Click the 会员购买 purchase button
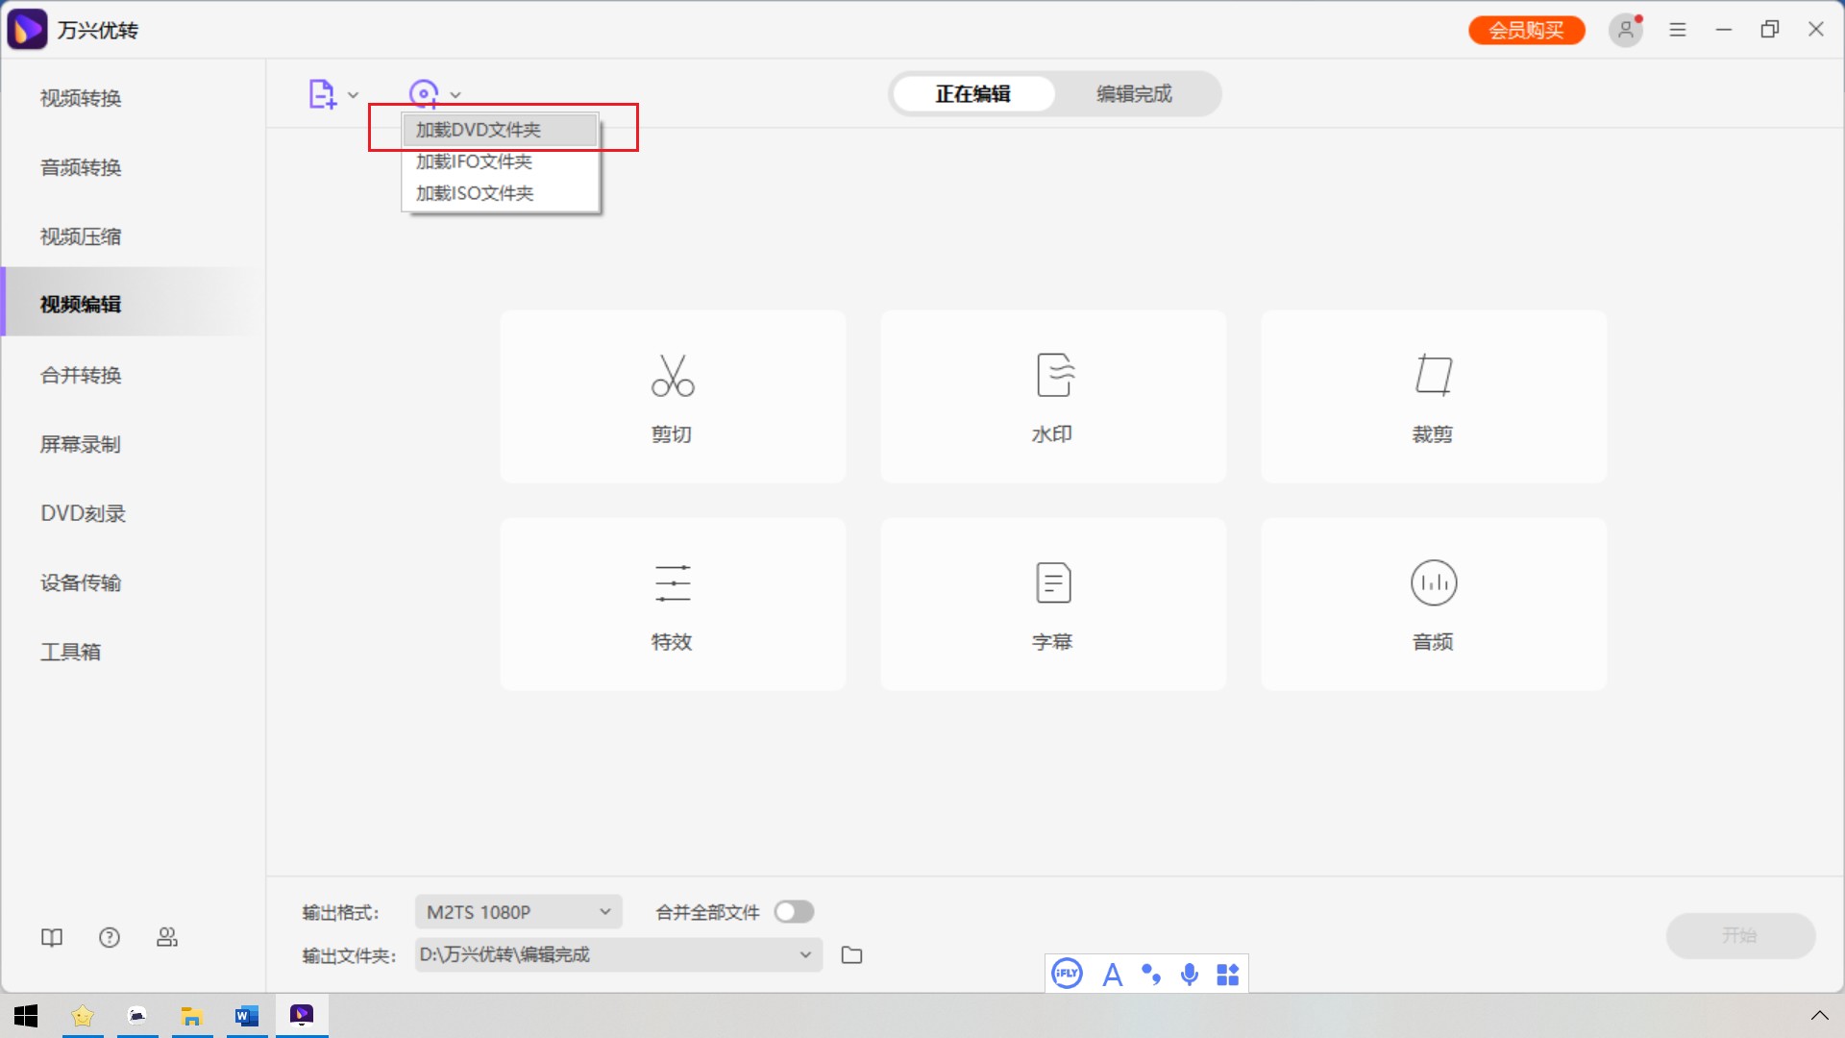Viewport: 1845px width, 1038px height. click(1526, 30)
